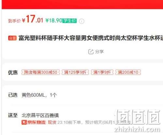Image resolution: width=163 pixels, height=135 pixels.
Task: Change the 送至 delivery address 北京昌平区百善镇
Action: click(x=40, y=115)
